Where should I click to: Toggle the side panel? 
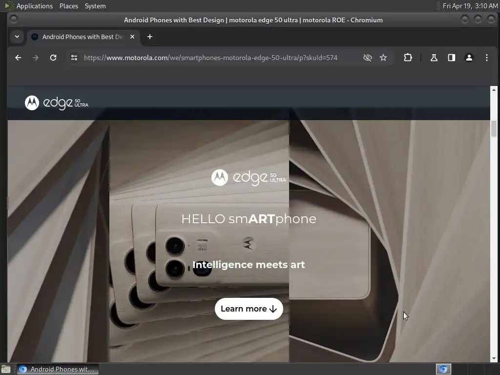452,58
